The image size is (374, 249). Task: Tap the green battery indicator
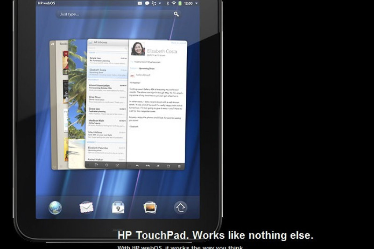(x=180, y=3)
